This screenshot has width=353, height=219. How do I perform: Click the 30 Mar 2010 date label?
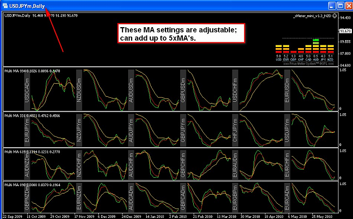click(250, 217)
